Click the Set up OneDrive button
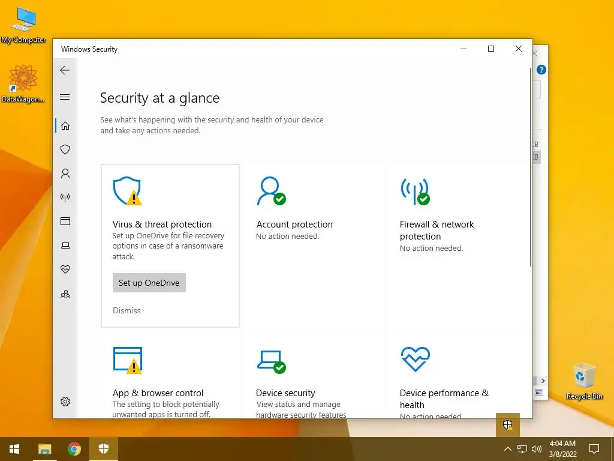614x461 pixels. [x=149, y=283]
